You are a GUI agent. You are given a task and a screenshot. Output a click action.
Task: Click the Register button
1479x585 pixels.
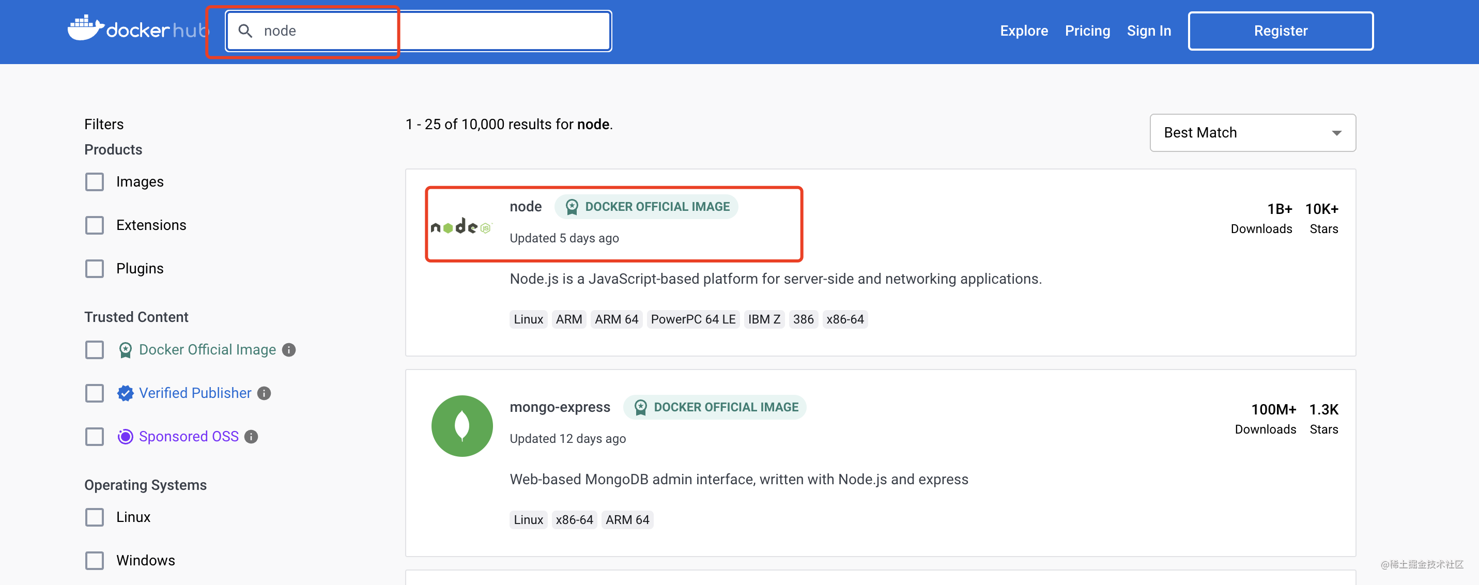coord(1280,30)
